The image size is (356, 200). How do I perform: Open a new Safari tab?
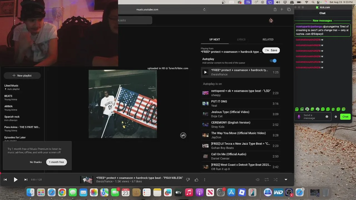click(282, 9)
